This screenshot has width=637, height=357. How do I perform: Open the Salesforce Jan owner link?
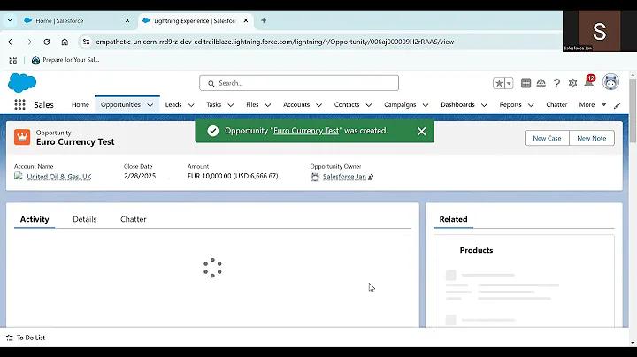pyautogui.click(x=344, y=177)
